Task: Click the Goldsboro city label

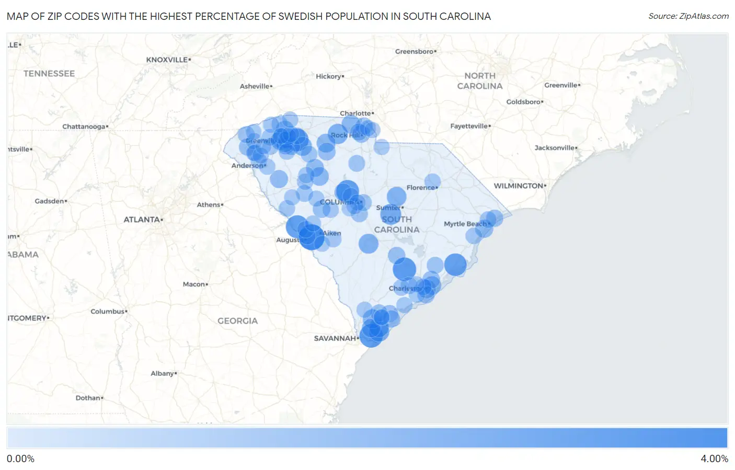Action: pos(524,101)
